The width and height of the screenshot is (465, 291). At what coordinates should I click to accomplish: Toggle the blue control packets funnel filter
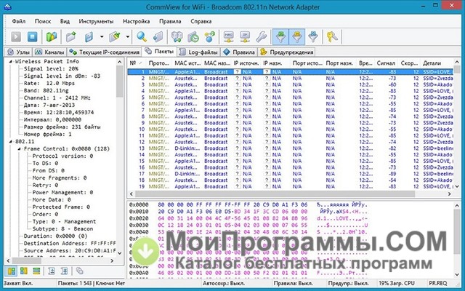click(313, 37)
